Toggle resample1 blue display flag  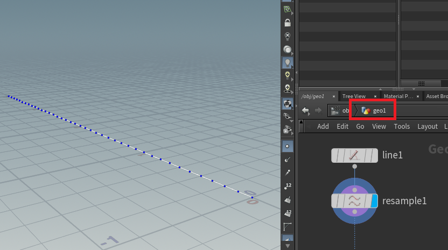(x=374, y=201)
